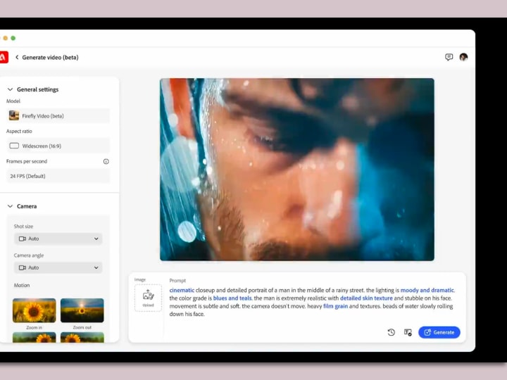Click the yellow minimize window button
This screenshot has width=507, height=380.
click(5, 38)
